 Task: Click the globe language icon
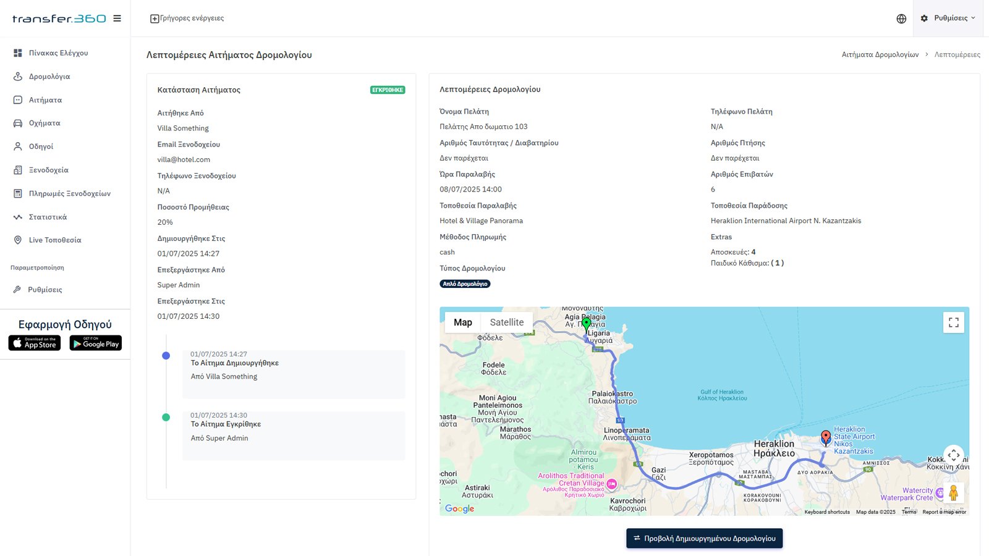[901, 19]
